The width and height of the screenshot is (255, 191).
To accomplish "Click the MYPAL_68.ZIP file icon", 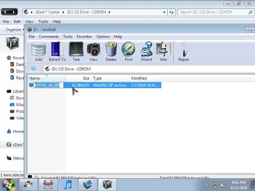I will [31, 85].
